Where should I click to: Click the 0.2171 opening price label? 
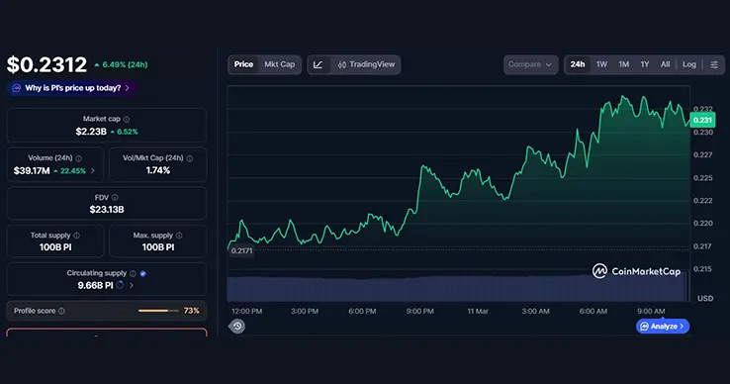(241, 251)
